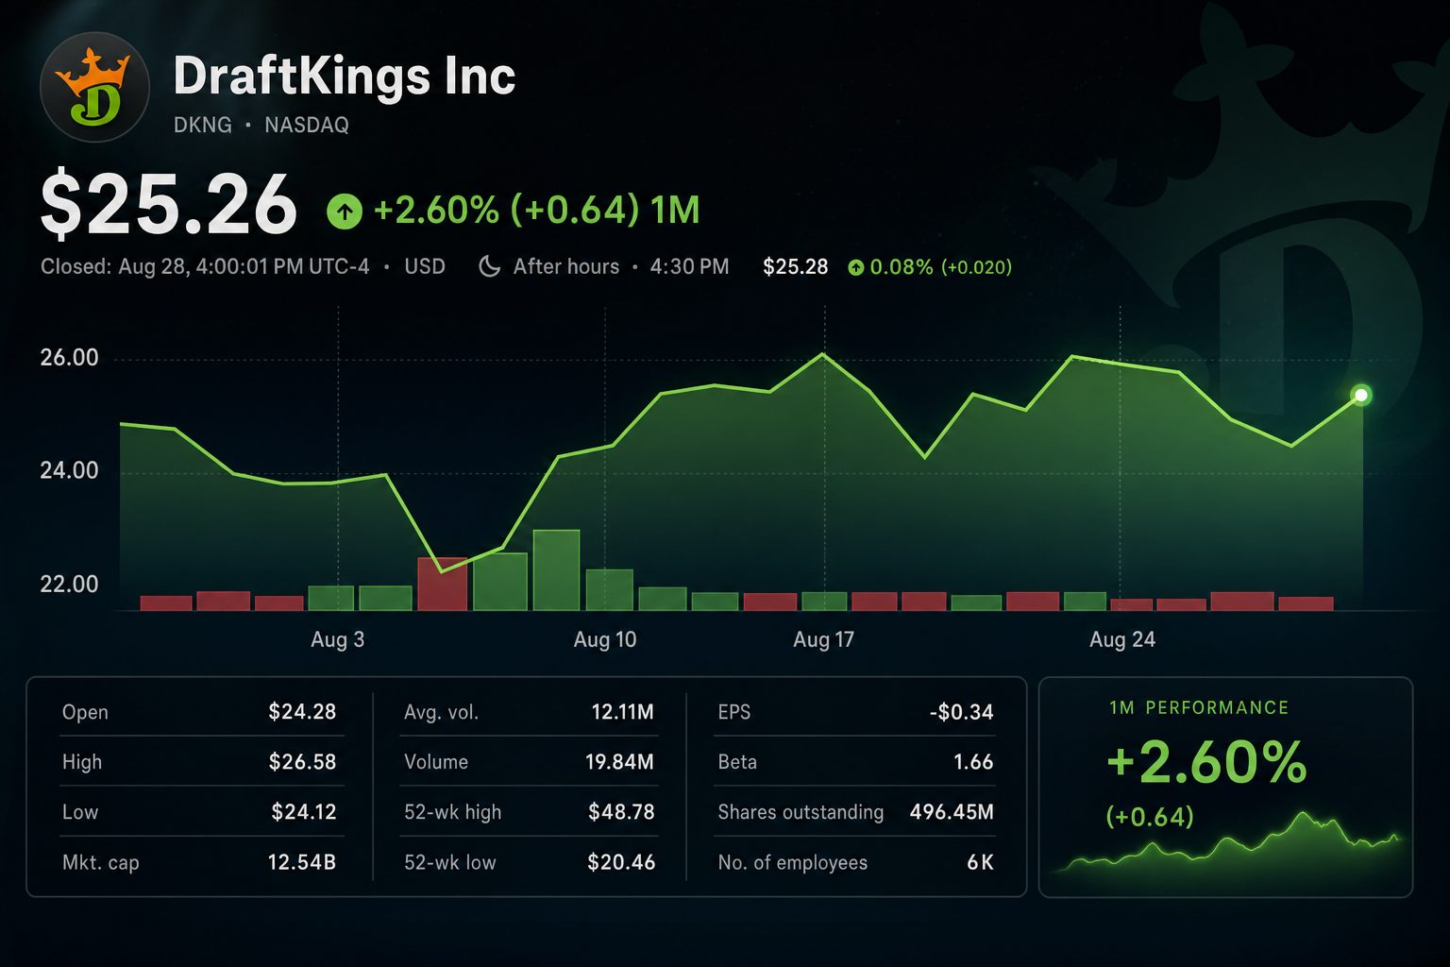Click the 26.00 price axis label
Screen dimensions: 1450x967
(69, 358)
